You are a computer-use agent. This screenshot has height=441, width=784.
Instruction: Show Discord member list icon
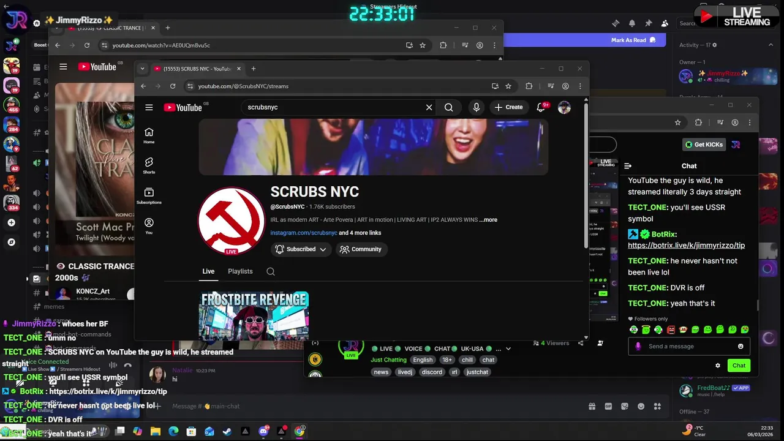tap(665, 23)
